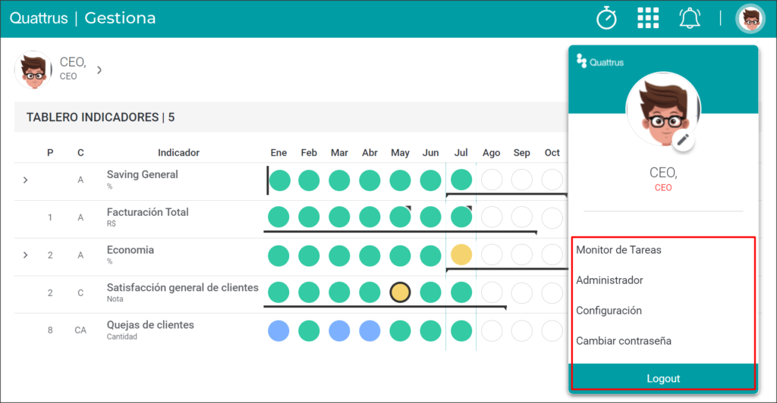
Task: Click Quejas de clientes March blue dot
Action: pos(339,331)
